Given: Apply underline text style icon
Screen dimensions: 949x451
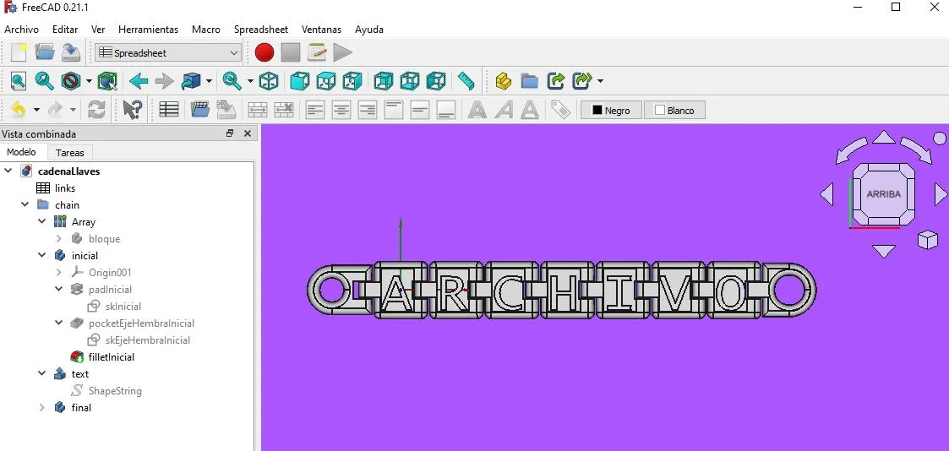Looking at the screenshot, I should pos(530,110).
